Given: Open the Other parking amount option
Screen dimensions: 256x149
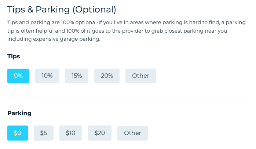Looking at the screenshot, I should [132, 133].
